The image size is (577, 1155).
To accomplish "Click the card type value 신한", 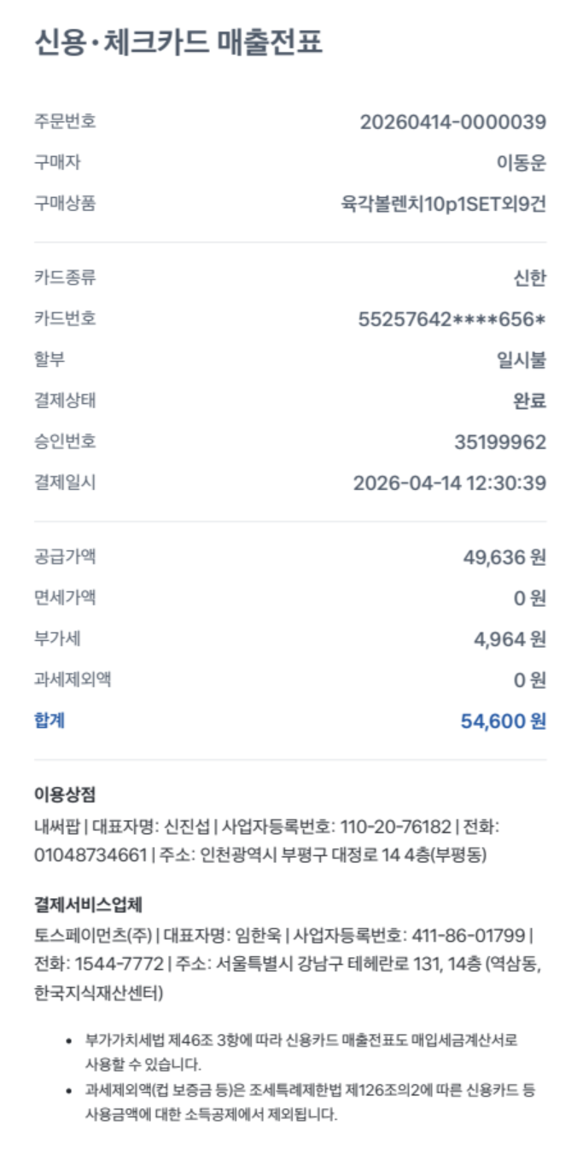I will (x=529, y=278).
